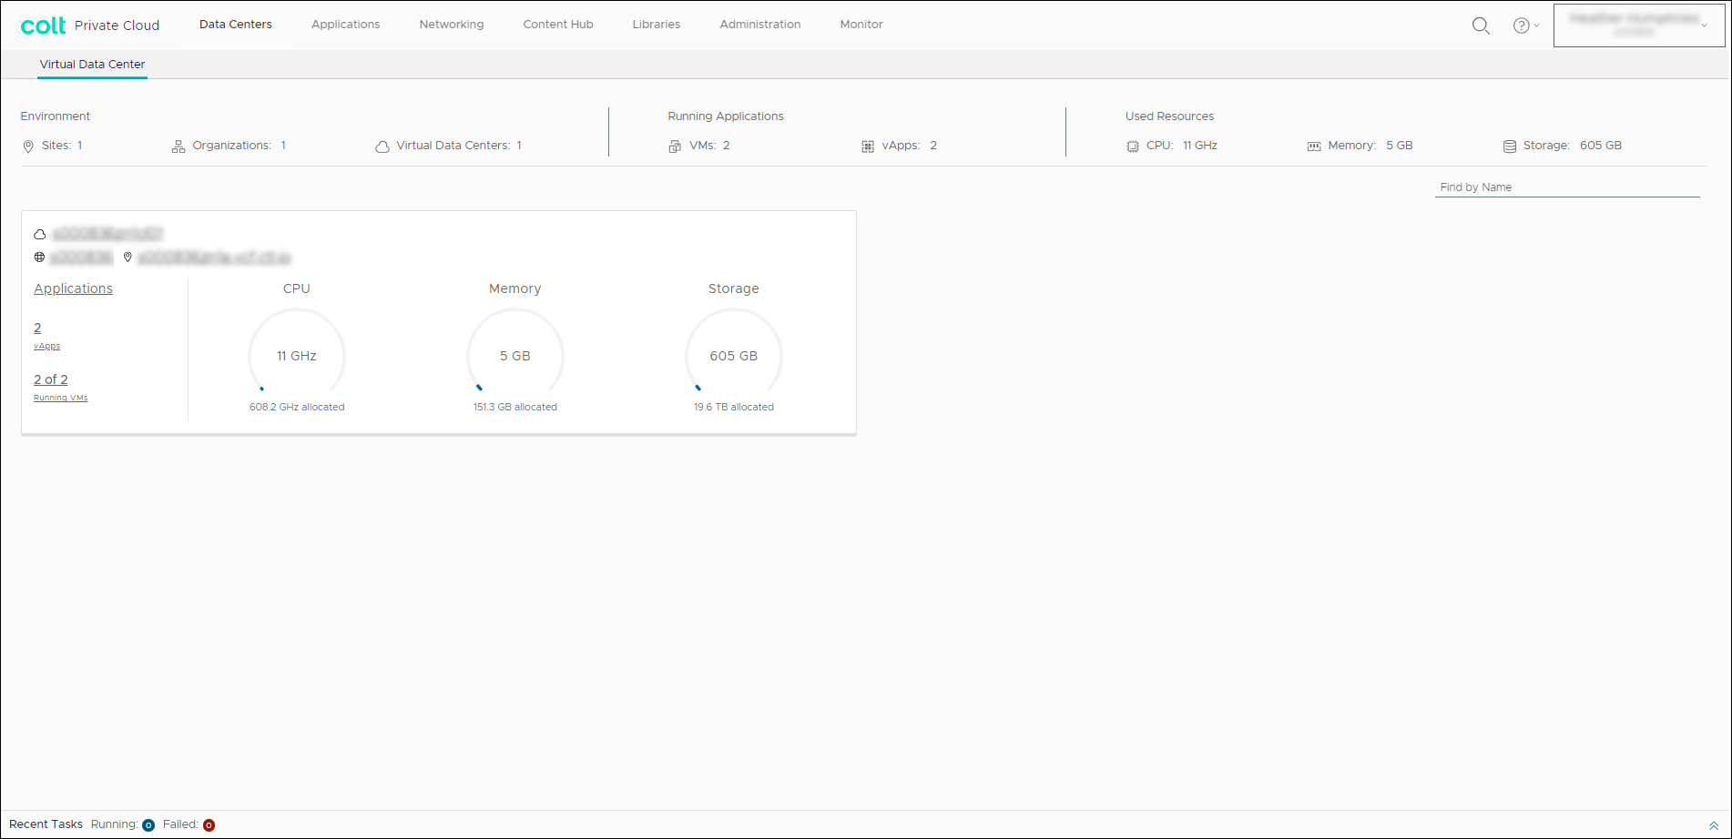Click the 151.3 GB allocated text
Image resolution: width=1732 pixels, height=839 pixels.
click(x=515, y=407)
